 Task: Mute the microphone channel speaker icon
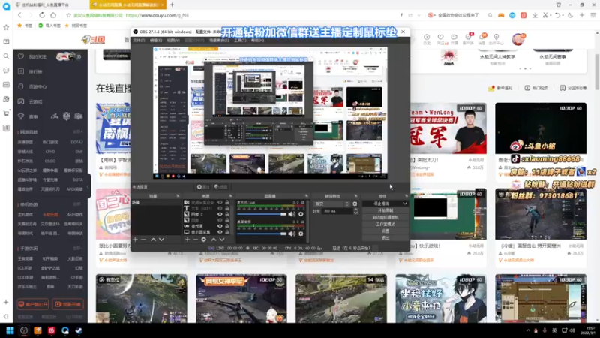pyautogui.click(x=292, y=214)
